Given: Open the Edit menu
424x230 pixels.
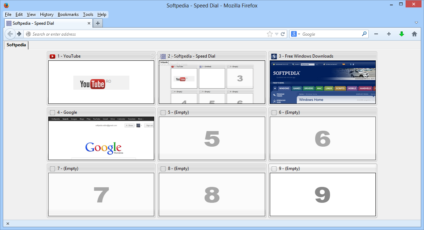Looking at the screenshot, I should coord(19,14).
